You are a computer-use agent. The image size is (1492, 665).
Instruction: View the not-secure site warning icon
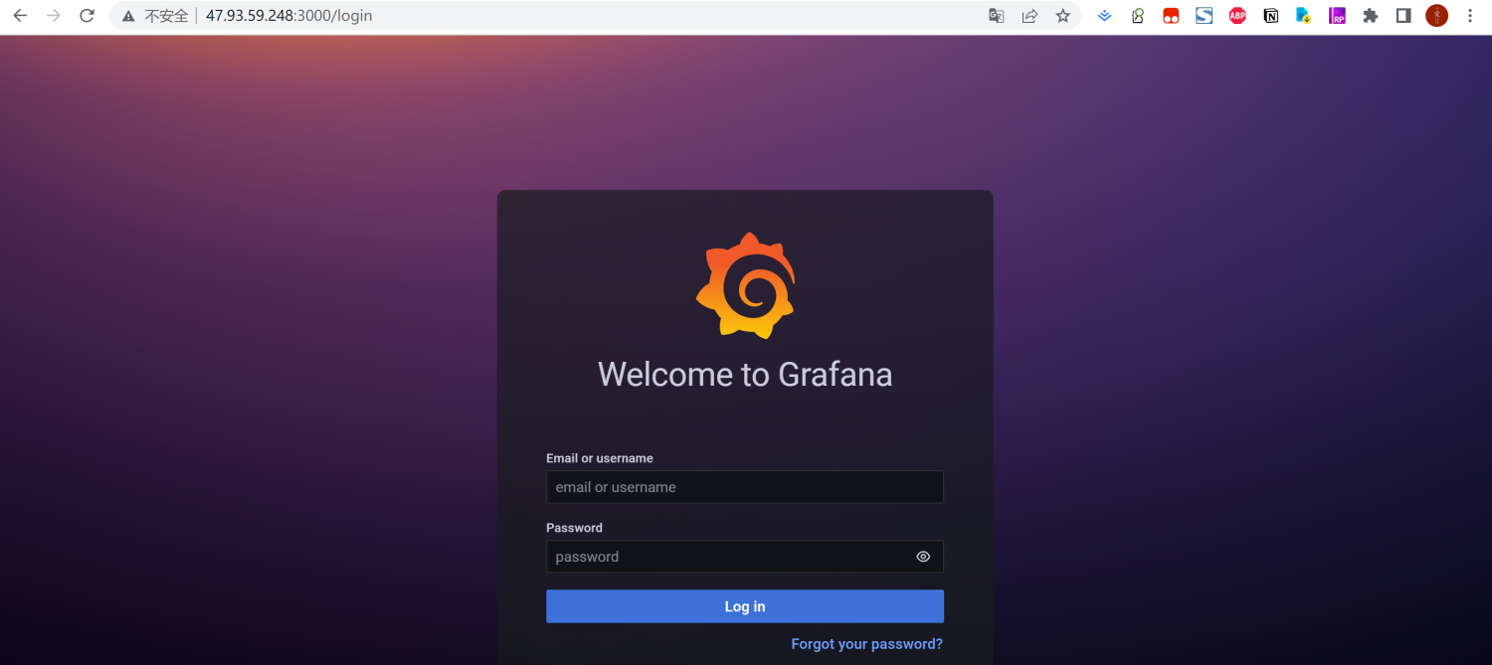tap(128, 16)
